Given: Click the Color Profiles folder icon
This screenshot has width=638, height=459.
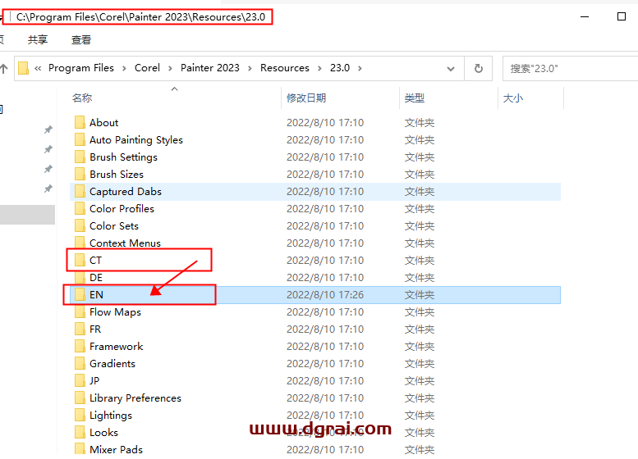Looking at the screenshot, I should pos(80,208).
